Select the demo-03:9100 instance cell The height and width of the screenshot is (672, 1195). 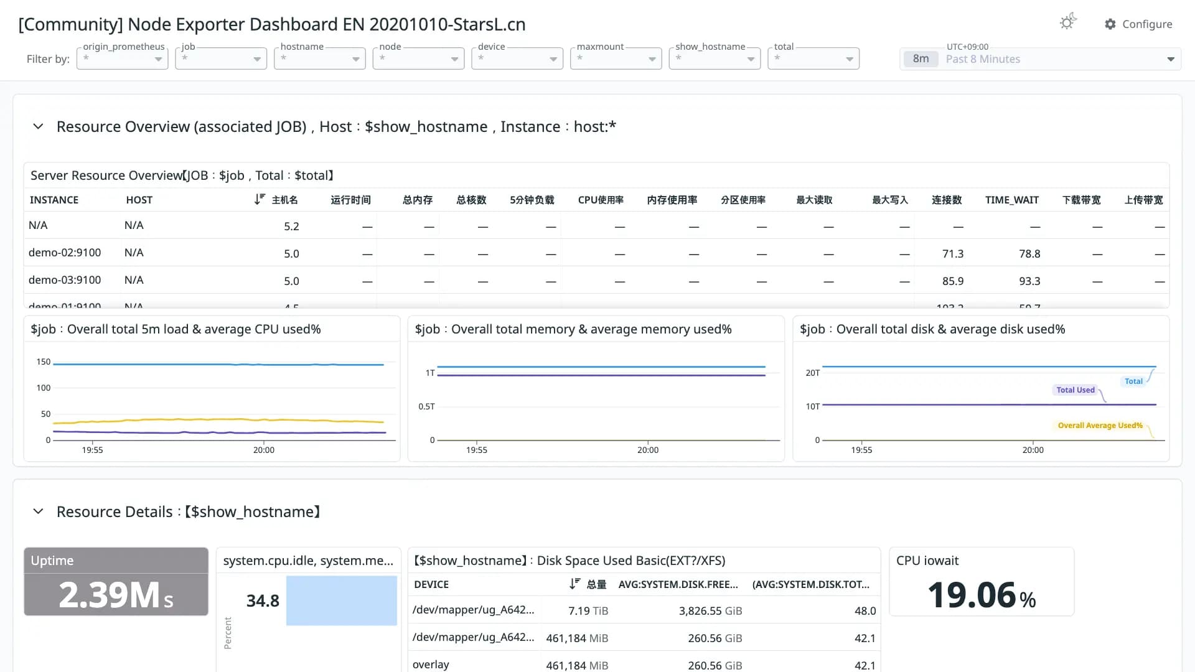(65, 280)
